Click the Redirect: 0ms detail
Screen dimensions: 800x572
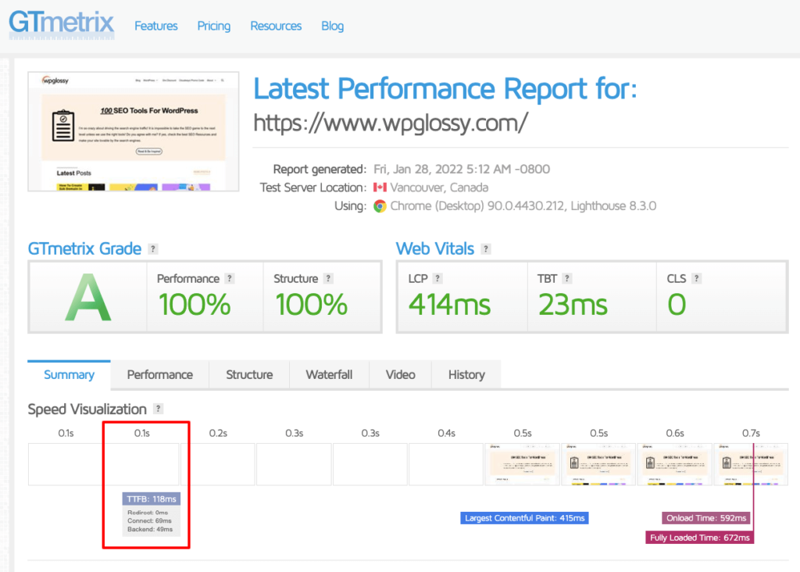coord(148,513)
